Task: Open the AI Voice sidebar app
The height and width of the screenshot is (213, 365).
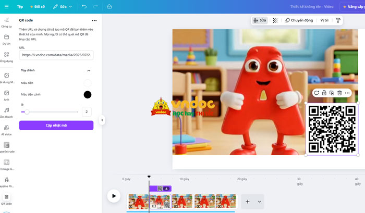Action: click(x=7, y=130)
